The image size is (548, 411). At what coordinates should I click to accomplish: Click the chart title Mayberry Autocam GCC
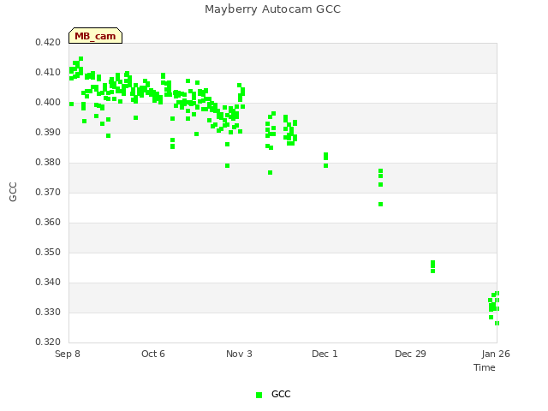pyautogui.click(x=272, y=9)
